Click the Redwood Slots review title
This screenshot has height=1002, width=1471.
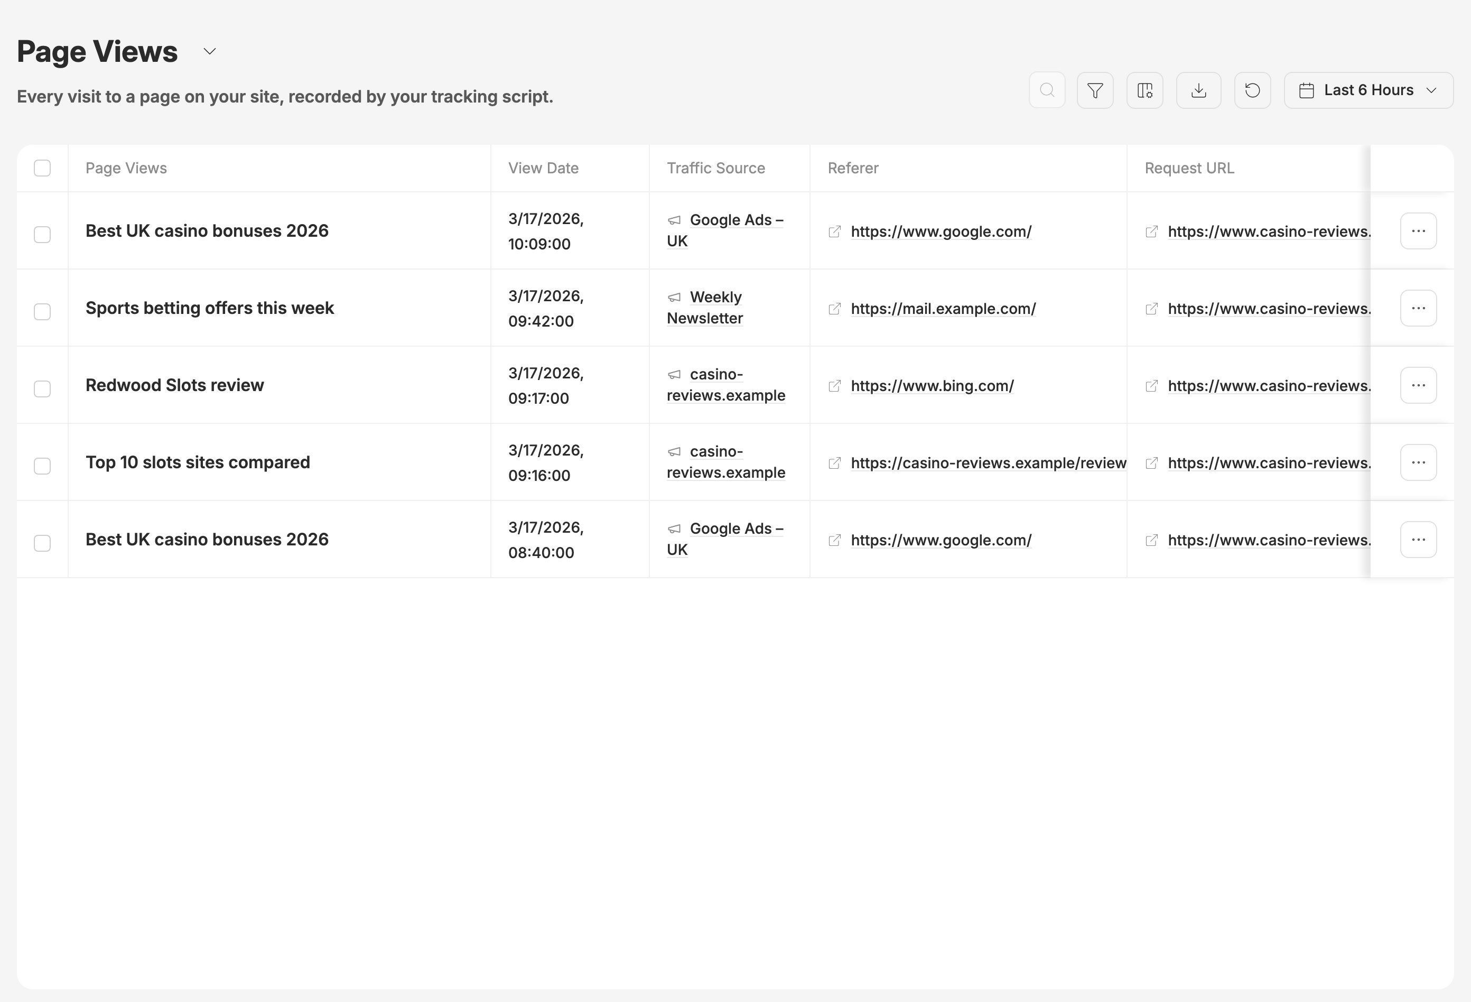click(175, 385)
